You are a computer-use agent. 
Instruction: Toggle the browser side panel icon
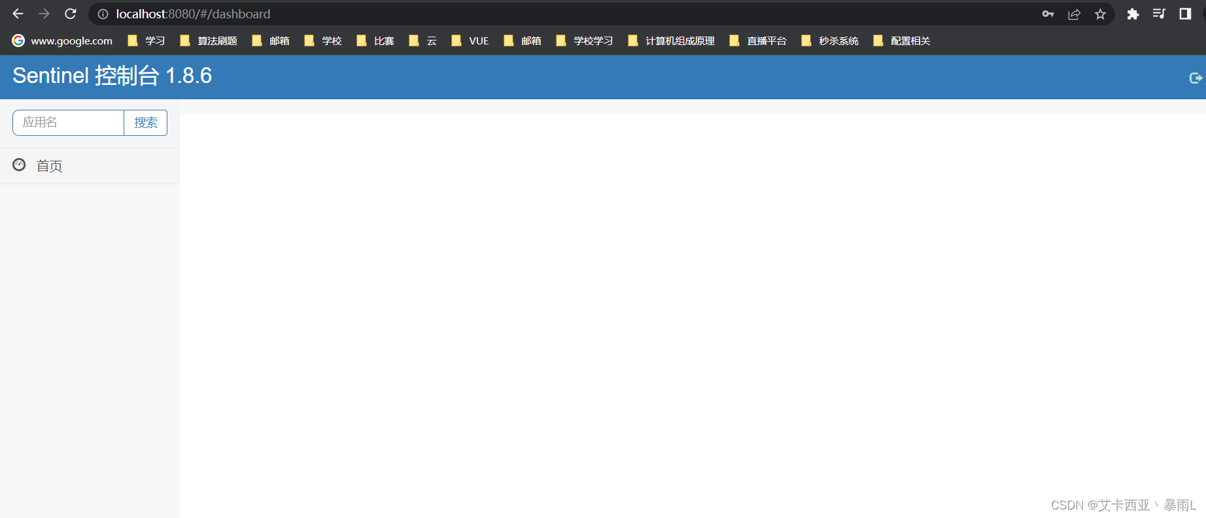coord(1185,14)
